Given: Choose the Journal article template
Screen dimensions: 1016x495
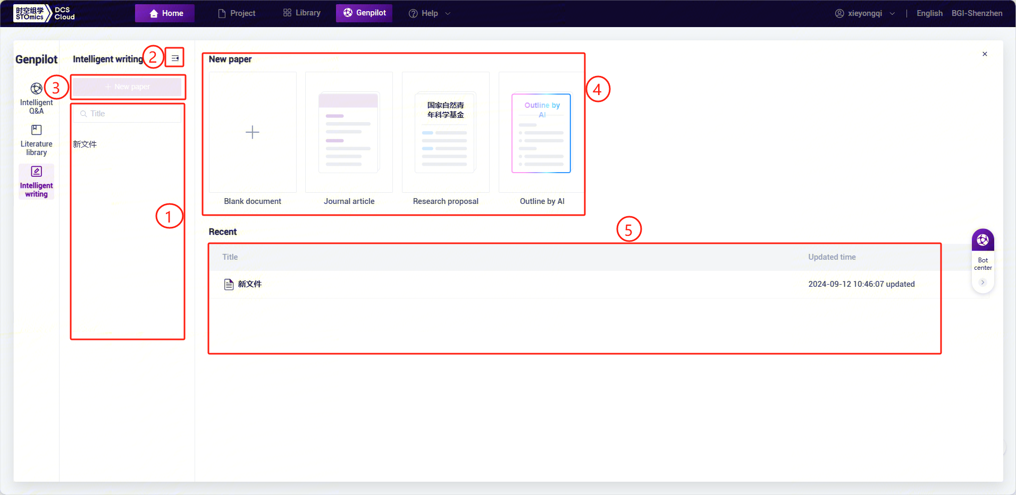Looking at the screenshot, I should pyautogui.click(x=349, y=133).
